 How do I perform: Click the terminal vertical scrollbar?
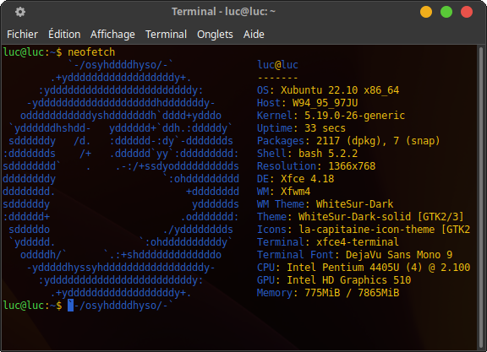click(481, 197)
